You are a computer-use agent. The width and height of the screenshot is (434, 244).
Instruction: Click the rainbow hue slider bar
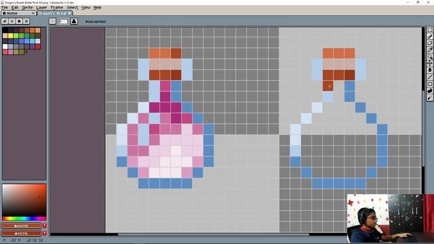(x=24, y=218)
